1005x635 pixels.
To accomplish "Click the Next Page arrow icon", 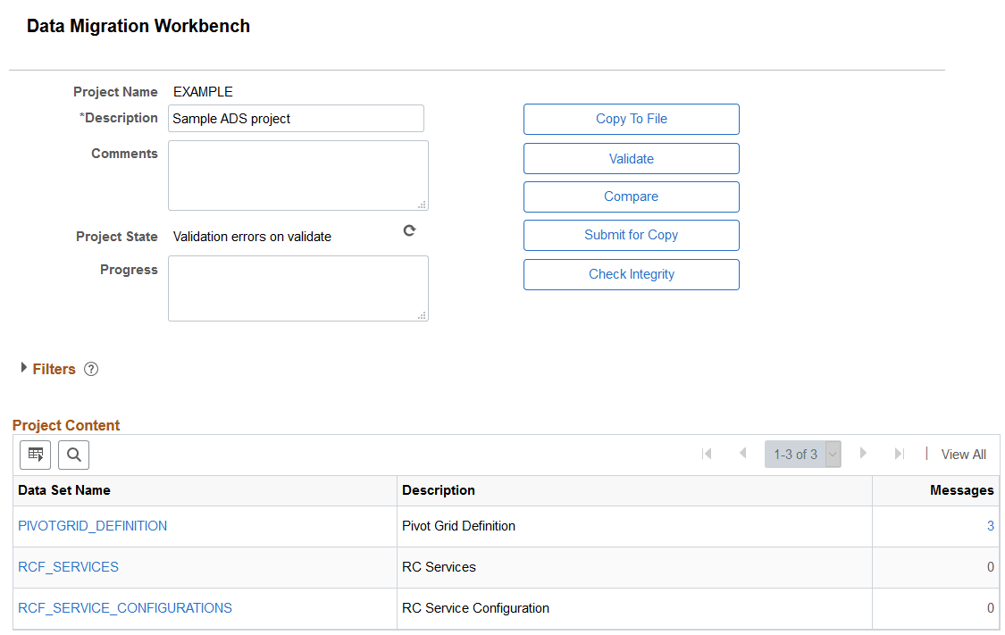I will click(x=863, y=454).
